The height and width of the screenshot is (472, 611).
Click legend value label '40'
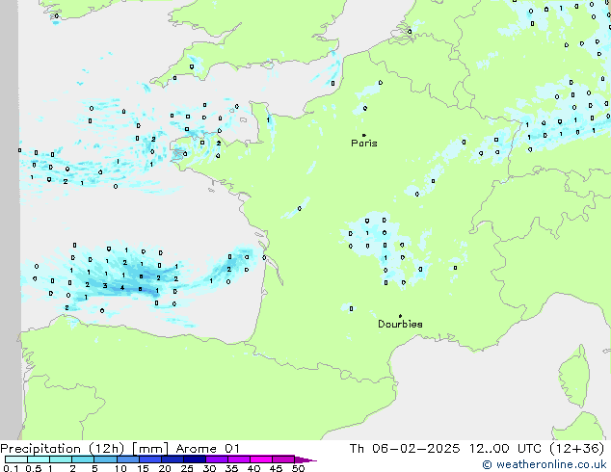(253, 468)
